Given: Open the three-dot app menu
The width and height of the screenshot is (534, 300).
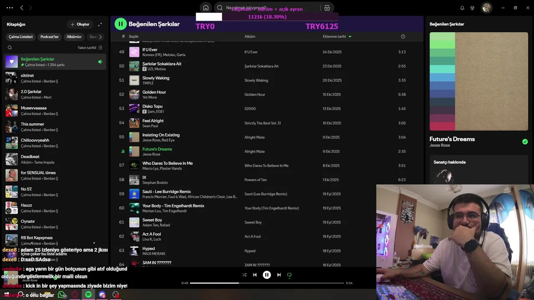Looking at the screenshot, I should [x=10, y=7].
